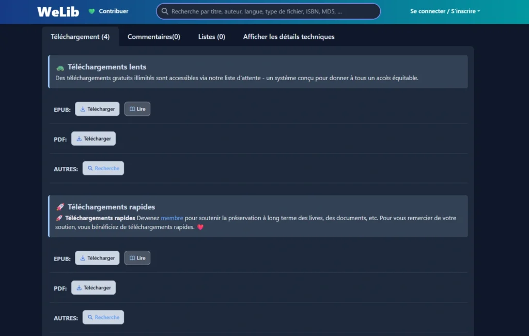Open the Listes (0) tab

[211, 37]
